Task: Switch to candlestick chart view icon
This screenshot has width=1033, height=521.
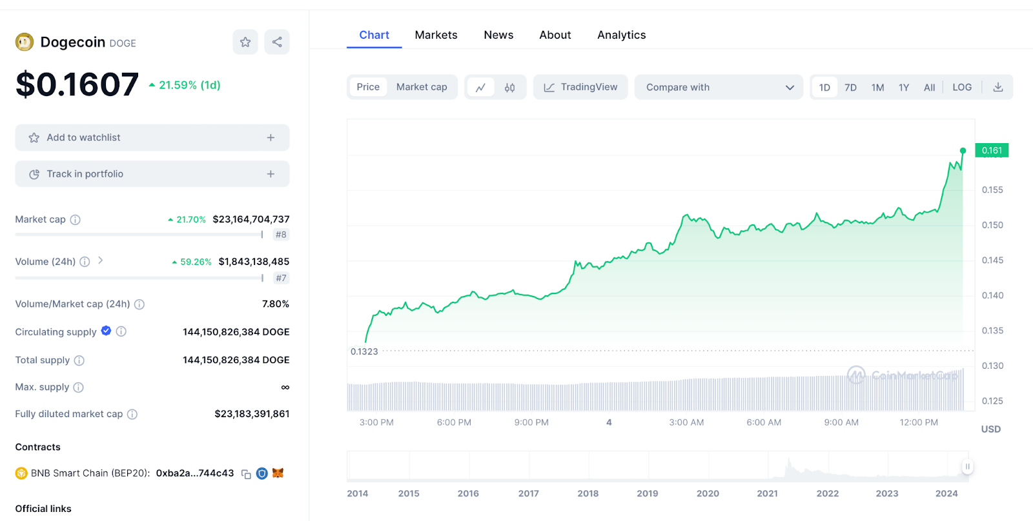Action: [x=510, y=87]
